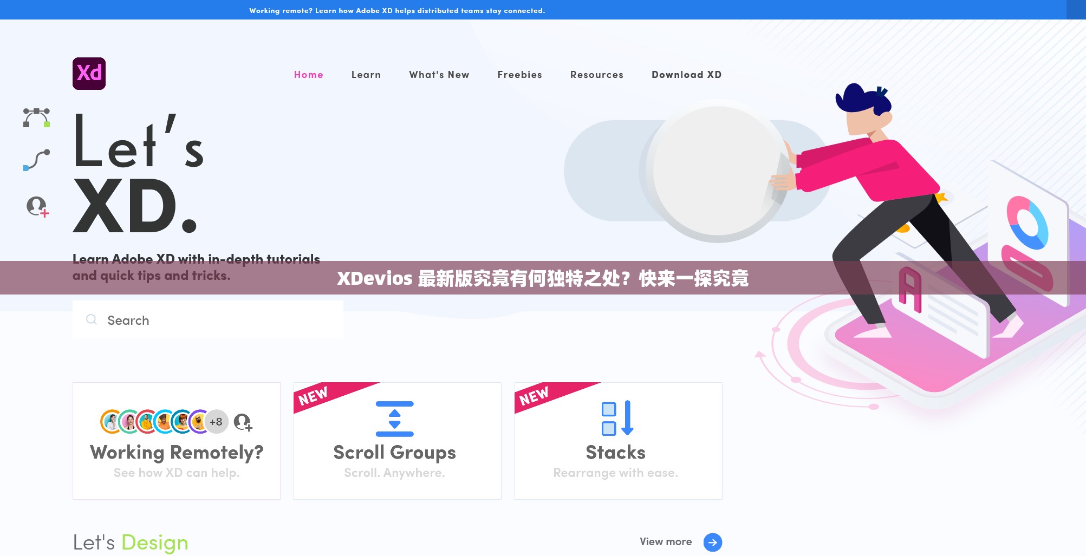Select Download XD in navigation
Image resolution: width=1086 pixels, height=556 pixels.
tap(687, 75)
